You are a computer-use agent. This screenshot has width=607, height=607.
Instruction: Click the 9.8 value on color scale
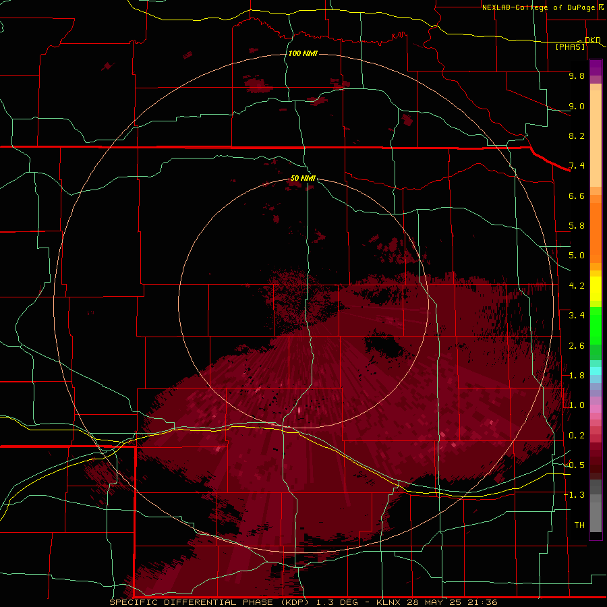click(x=577, y=76)
